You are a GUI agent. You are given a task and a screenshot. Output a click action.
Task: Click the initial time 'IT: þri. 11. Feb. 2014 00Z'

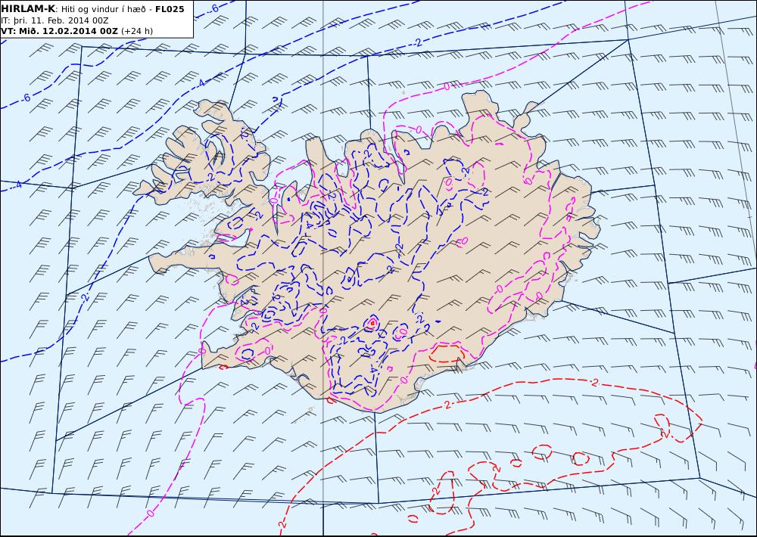[55, 20]
